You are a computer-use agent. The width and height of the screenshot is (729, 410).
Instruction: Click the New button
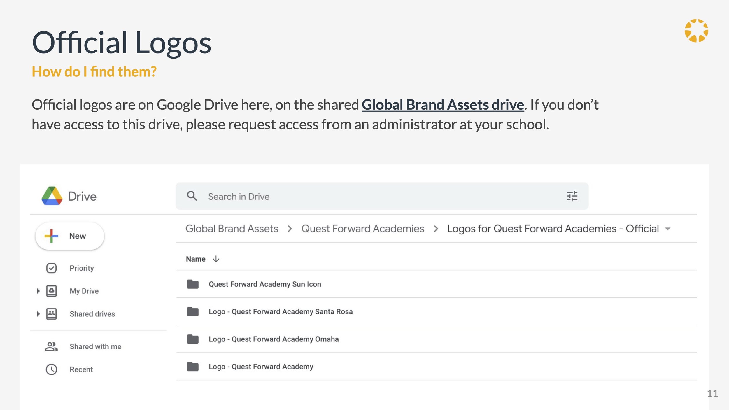click(70, 236)
